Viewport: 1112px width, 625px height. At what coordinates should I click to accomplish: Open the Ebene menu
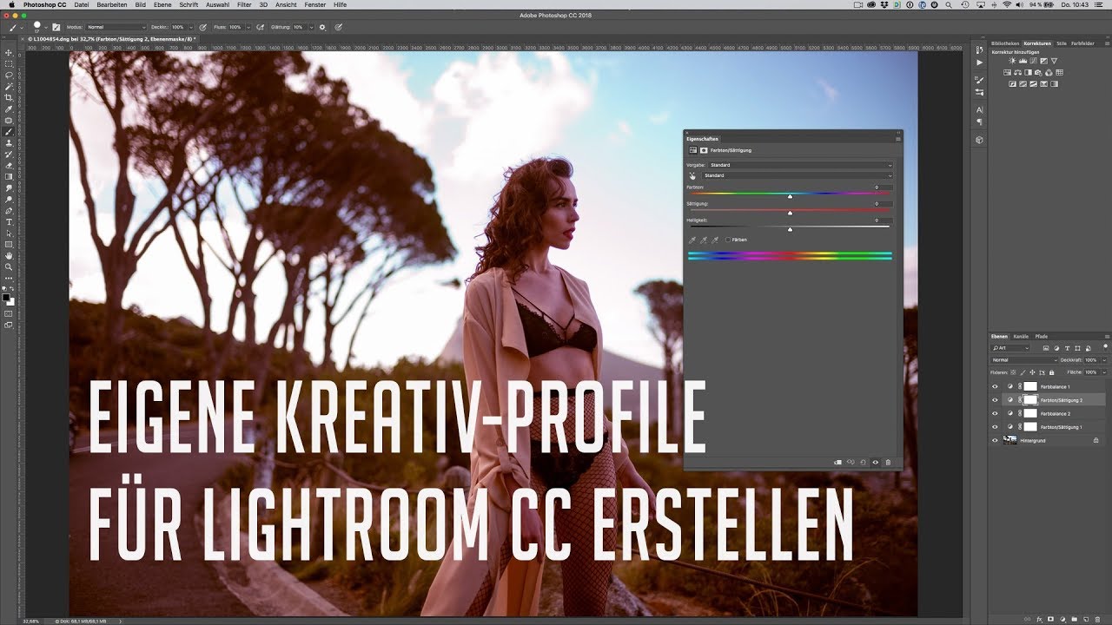162,4
